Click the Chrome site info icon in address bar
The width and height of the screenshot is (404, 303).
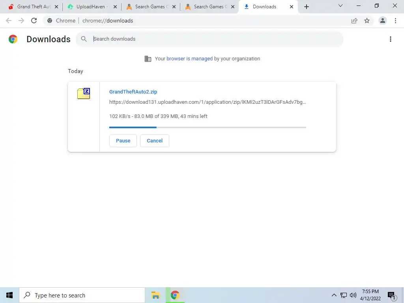pyautogui.click(x=50, y=21)
